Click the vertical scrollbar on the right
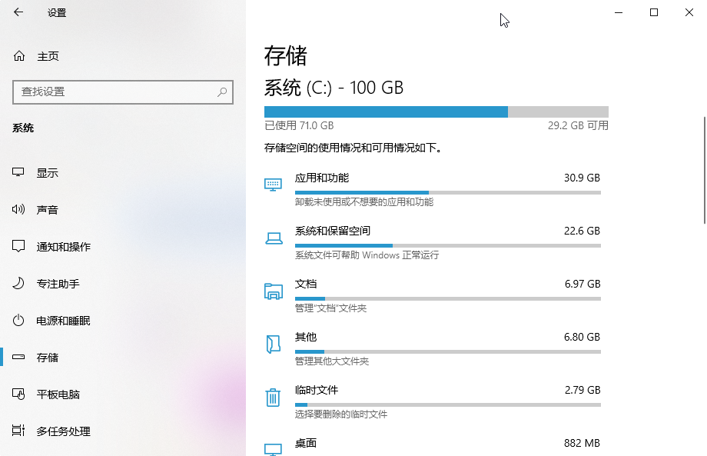Image resolution: width=707 pixels, height=456 pixels. click(x=704, y=170)
